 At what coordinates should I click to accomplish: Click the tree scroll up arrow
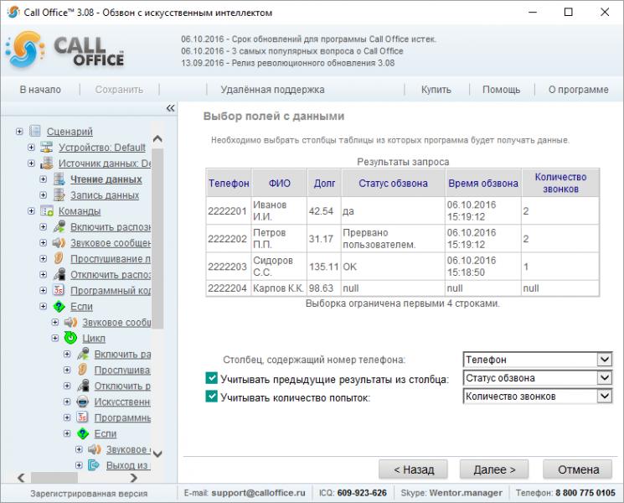click(x=157, y=138)
